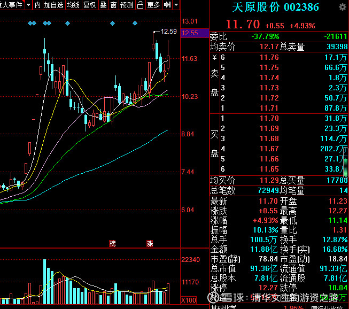Click the 流通值 91.33亿 value
Image resolution: width=349 pixels, height=309 pixels.
334,268
